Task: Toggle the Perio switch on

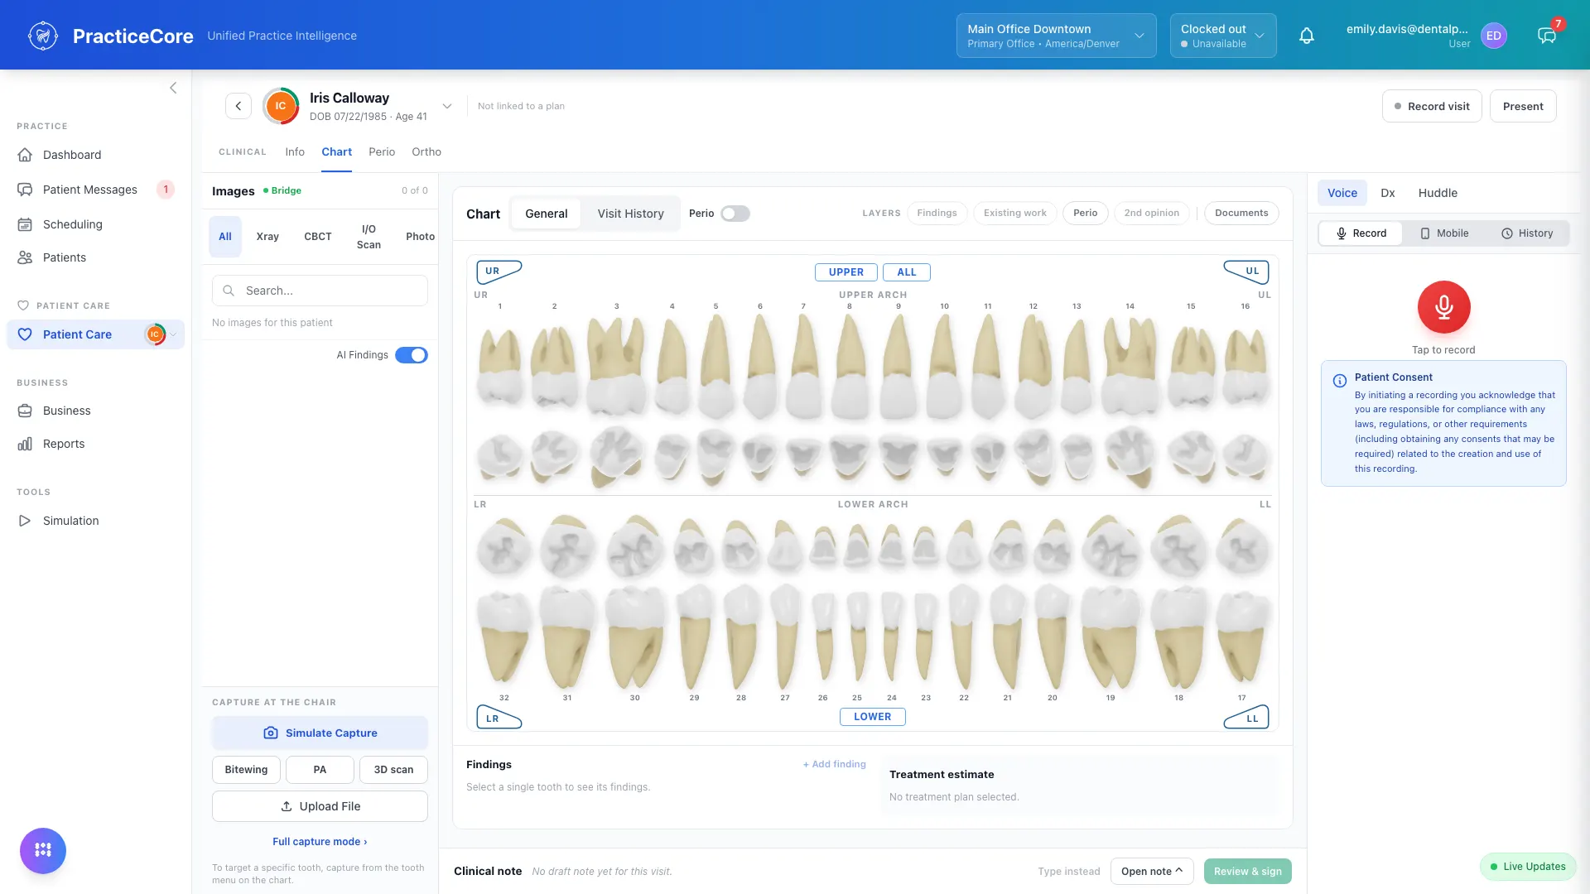Action: (x=735, y=214)
